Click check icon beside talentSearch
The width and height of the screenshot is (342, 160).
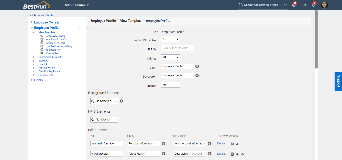pos(42,50)
